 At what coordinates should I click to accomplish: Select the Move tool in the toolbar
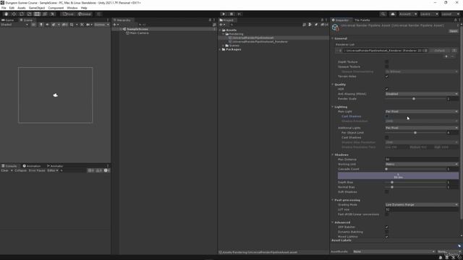(14, 14)
